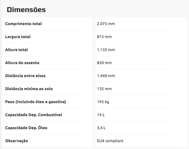This screenshot has height=149, width=189.
Task: Click the Dimensões section heading
Action: (x=26, y=10)
